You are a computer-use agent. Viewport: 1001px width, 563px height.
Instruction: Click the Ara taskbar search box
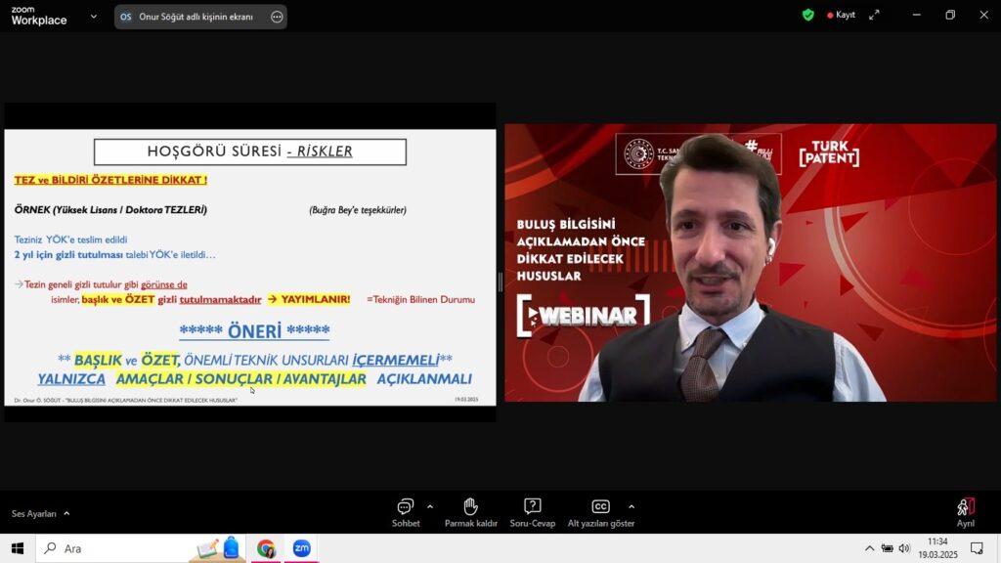pos(141,548)
